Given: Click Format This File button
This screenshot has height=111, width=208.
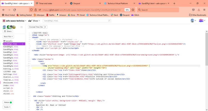Looking at the screenshot, I should (38, 27).
